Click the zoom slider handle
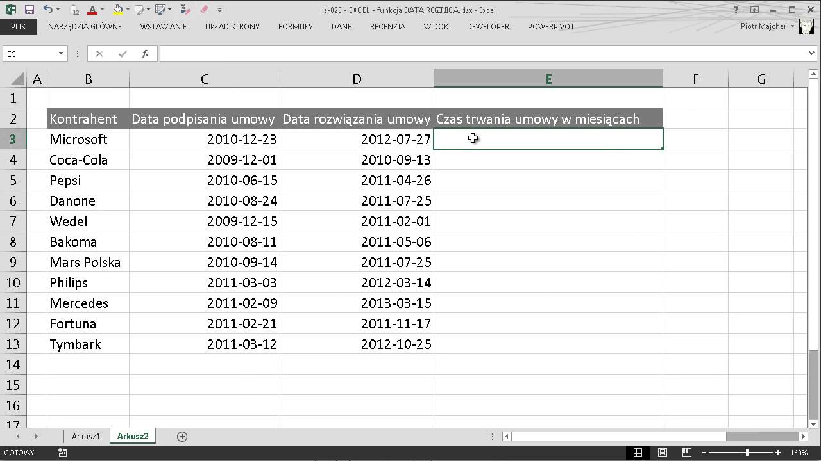Image resolution: width=821 pixels, height=461 pixels. point(747,453)
